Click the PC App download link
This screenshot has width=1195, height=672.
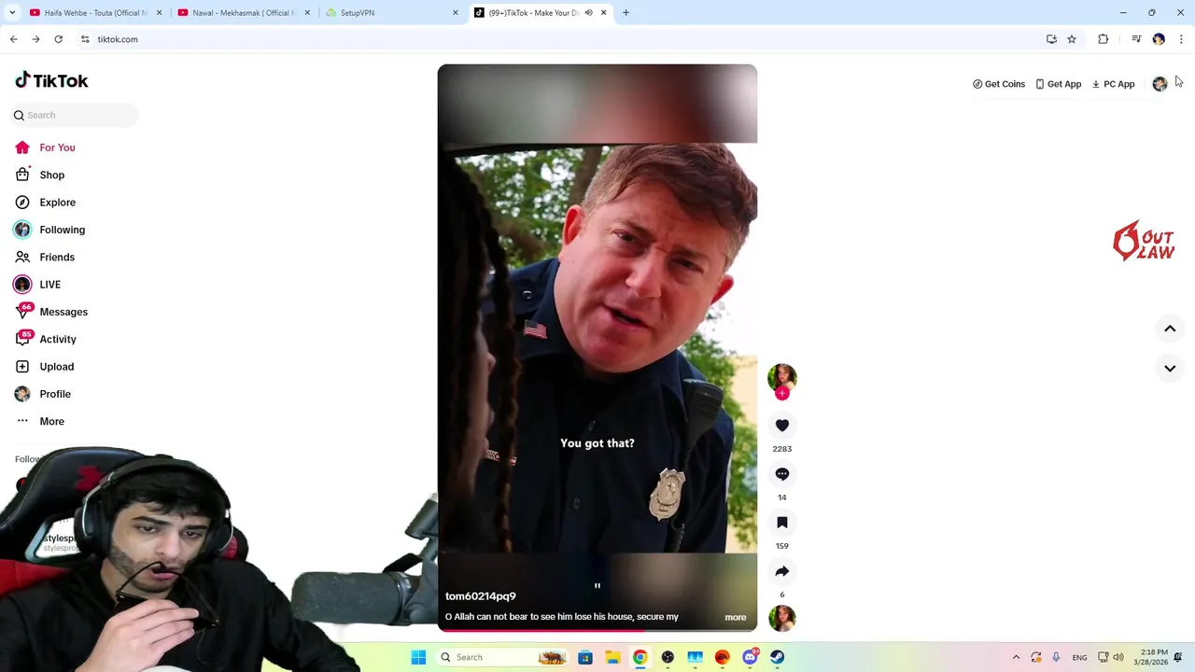coord(1113,84)
